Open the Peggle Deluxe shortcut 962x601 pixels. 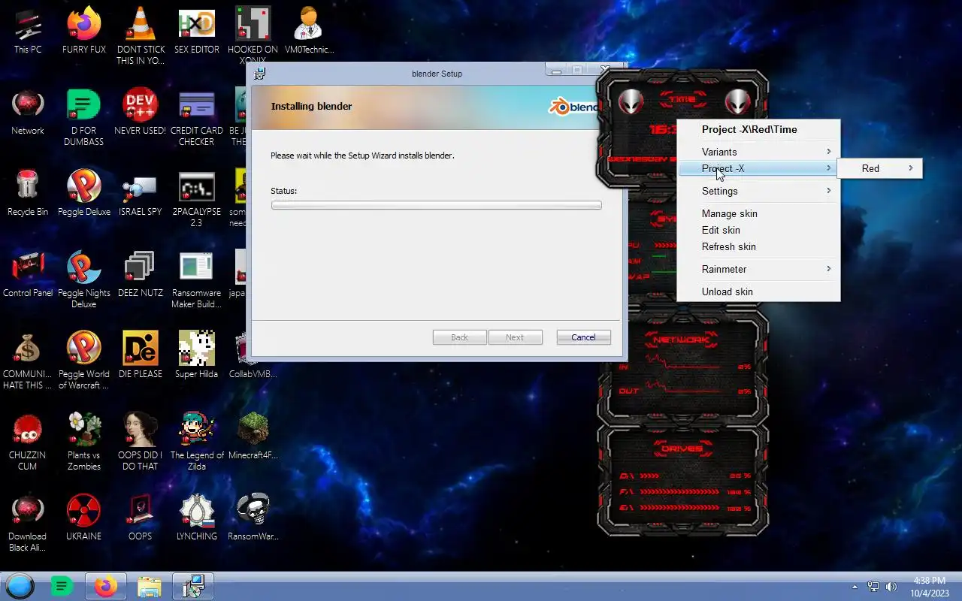point(84,192)
